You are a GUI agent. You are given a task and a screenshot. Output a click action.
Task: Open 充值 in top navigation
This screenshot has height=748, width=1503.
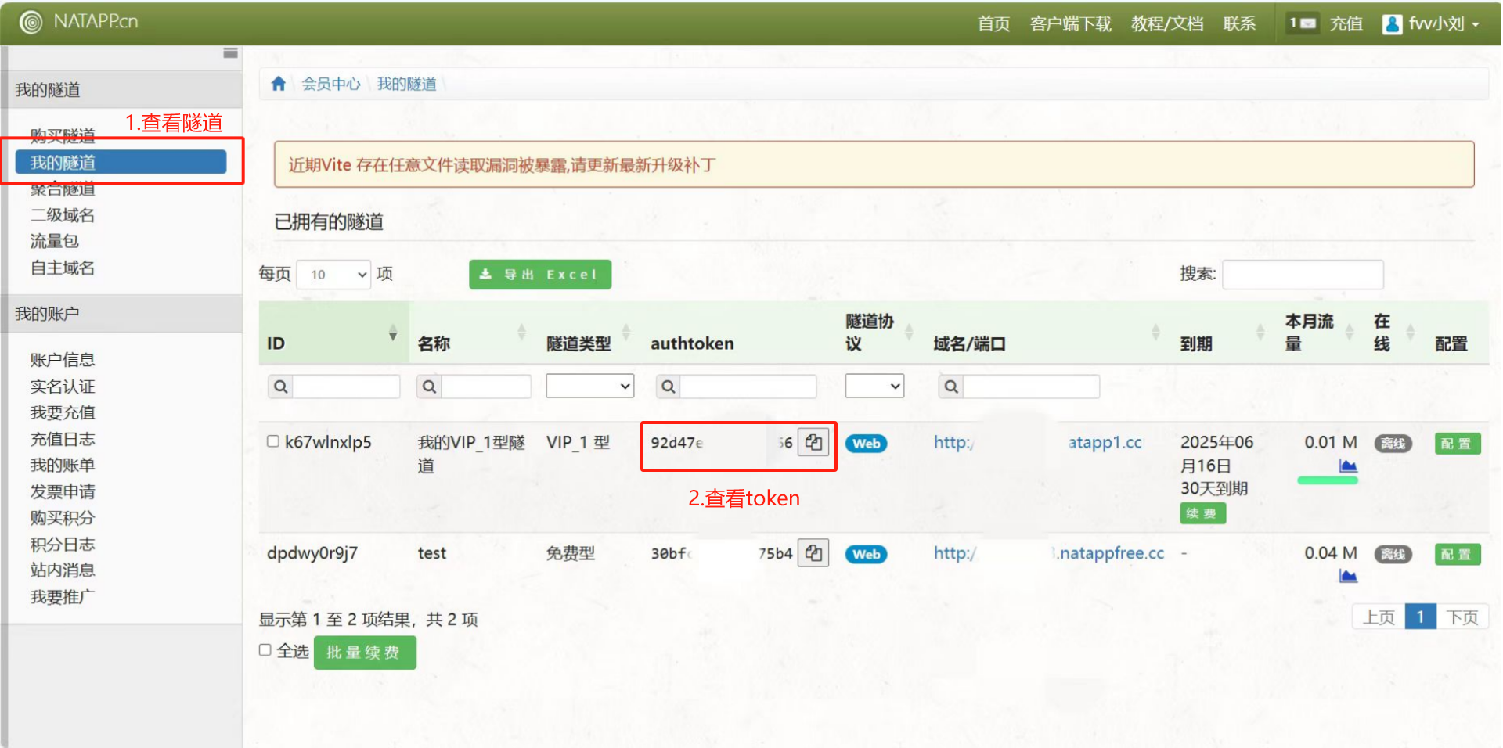pos(1346,24)
